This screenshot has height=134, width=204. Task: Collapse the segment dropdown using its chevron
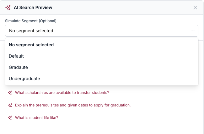[193, 31]
